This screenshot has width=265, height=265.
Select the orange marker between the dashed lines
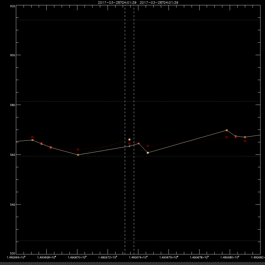(x=130, y=139)
